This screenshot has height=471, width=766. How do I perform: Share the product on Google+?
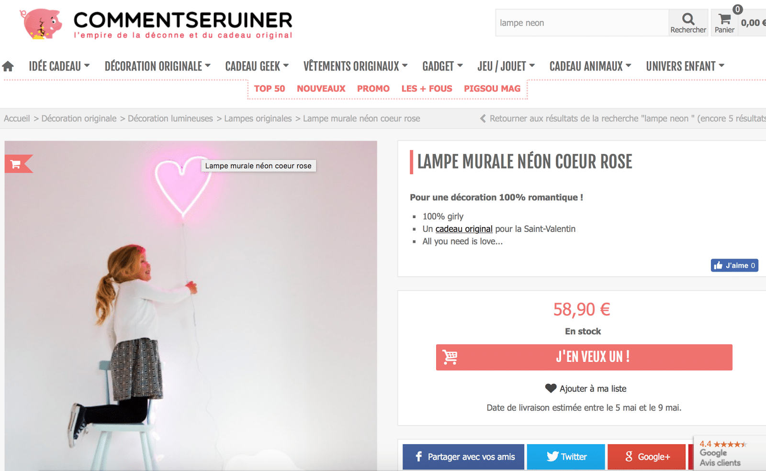647,457
